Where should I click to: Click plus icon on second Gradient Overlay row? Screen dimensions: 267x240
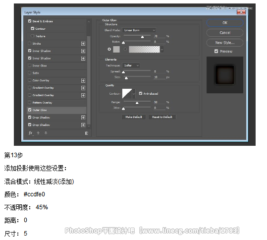(x=83, y=95)
